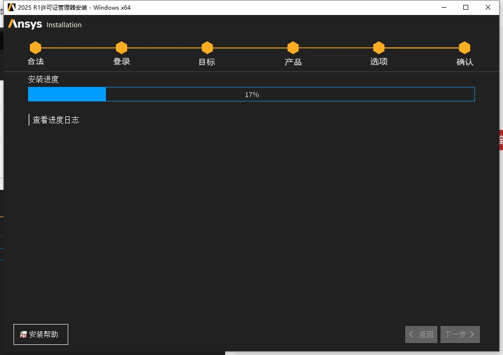
Task: Click the 目标 step label
Action: click(207, 62)
